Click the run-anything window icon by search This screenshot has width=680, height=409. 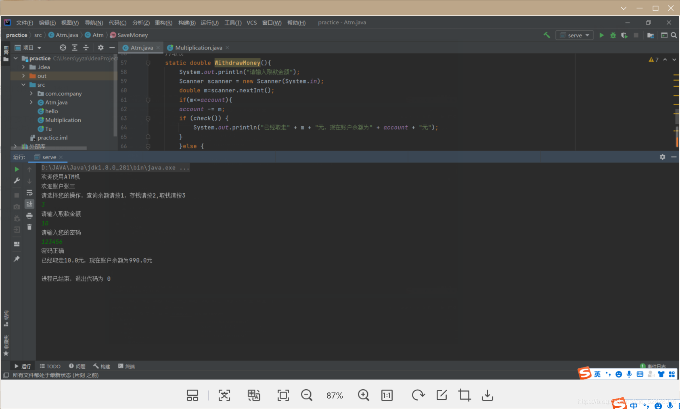click(x=664, y=35)
